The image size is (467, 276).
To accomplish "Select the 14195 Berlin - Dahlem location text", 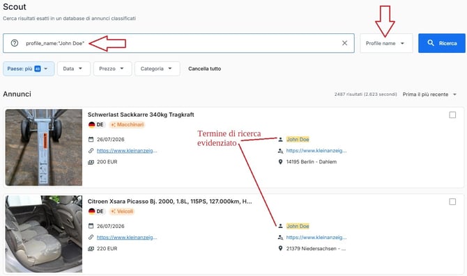I will click(x=312, y=162).
